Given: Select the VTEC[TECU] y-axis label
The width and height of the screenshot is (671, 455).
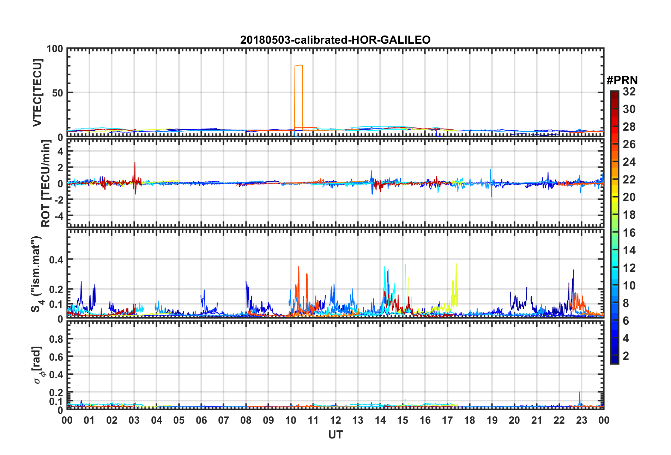Looking at the screenshot, I should (37, 93).
